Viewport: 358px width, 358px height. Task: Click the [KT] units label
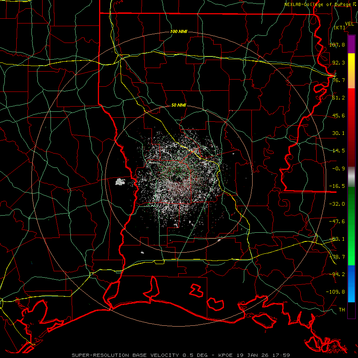pyautogui.click(x=340, y=27)
